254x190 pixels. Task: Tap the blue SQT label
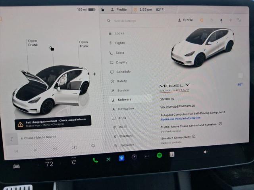pyautogui.click(x=240, y=84)
